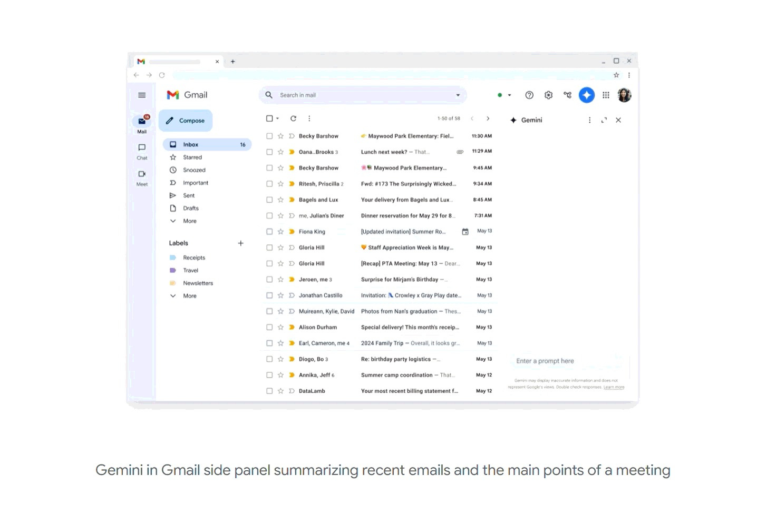
Task: Toggle importance marker on Earl, Cameron email
Action: click(292, 343)
